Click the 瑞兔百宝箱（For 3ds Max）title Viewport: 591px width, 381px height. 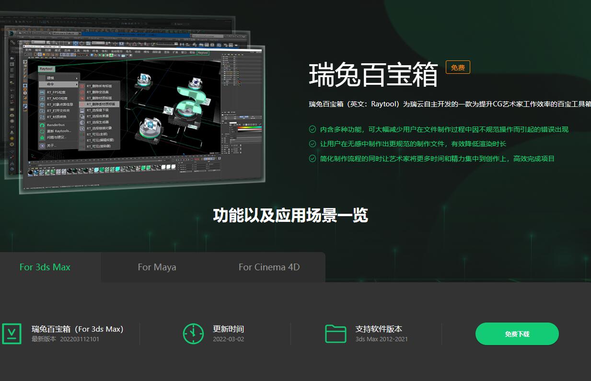(79, 329)
